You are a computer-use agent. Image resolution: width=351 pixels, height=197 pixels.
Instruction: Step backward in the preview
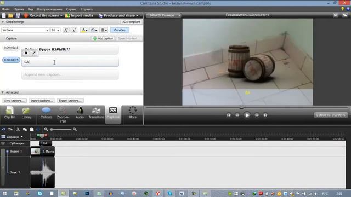[237, 115]
